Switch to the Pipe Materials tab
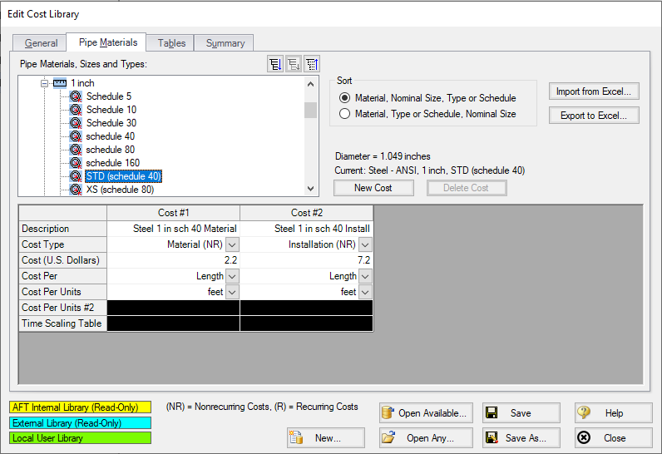The image size is (662, 454). click(x=107, y=42)
